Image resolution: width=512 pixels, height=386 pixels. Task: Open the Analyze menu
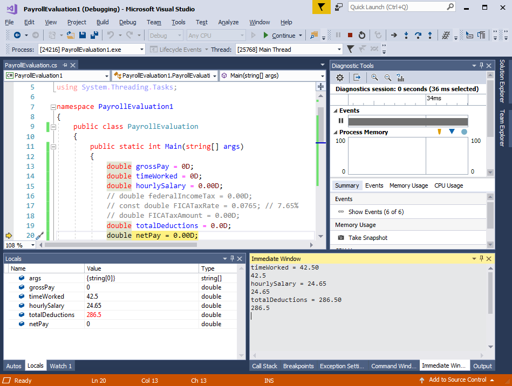coord(228,22)
